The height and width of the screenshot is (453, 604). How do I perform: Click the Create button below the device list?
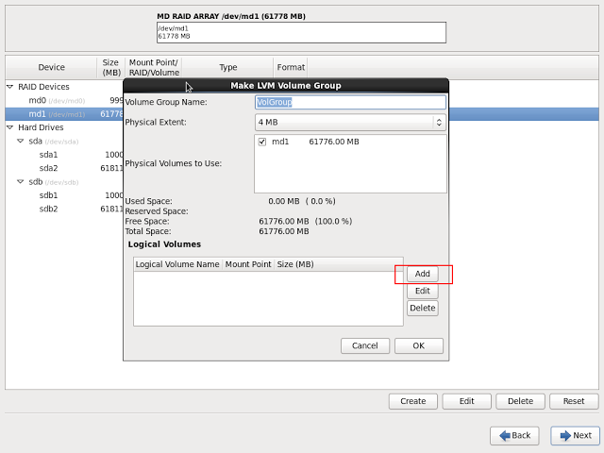pos(412,401)
